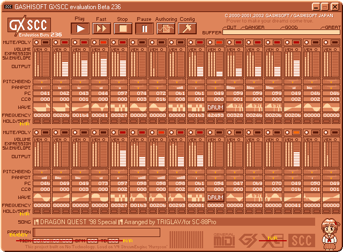The width and height of the screenshot is (343, 252).
Task: Pause playback with the Pause button
Action: click(x=144, y=28)
